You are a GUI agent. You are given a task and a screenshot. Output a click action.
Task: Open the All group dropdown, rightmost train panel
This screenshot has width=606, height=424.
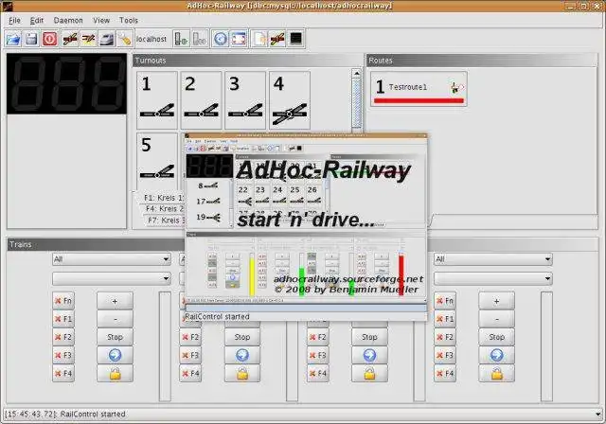pyautogui.click(x=493, y=259)
